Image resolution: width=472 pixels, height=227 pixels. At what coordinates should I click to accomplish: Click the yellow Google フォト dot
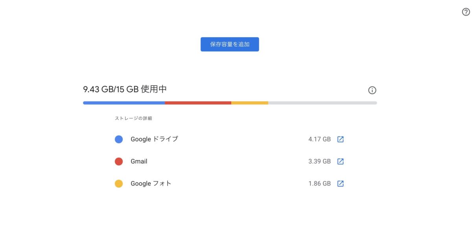coord(119,183)
